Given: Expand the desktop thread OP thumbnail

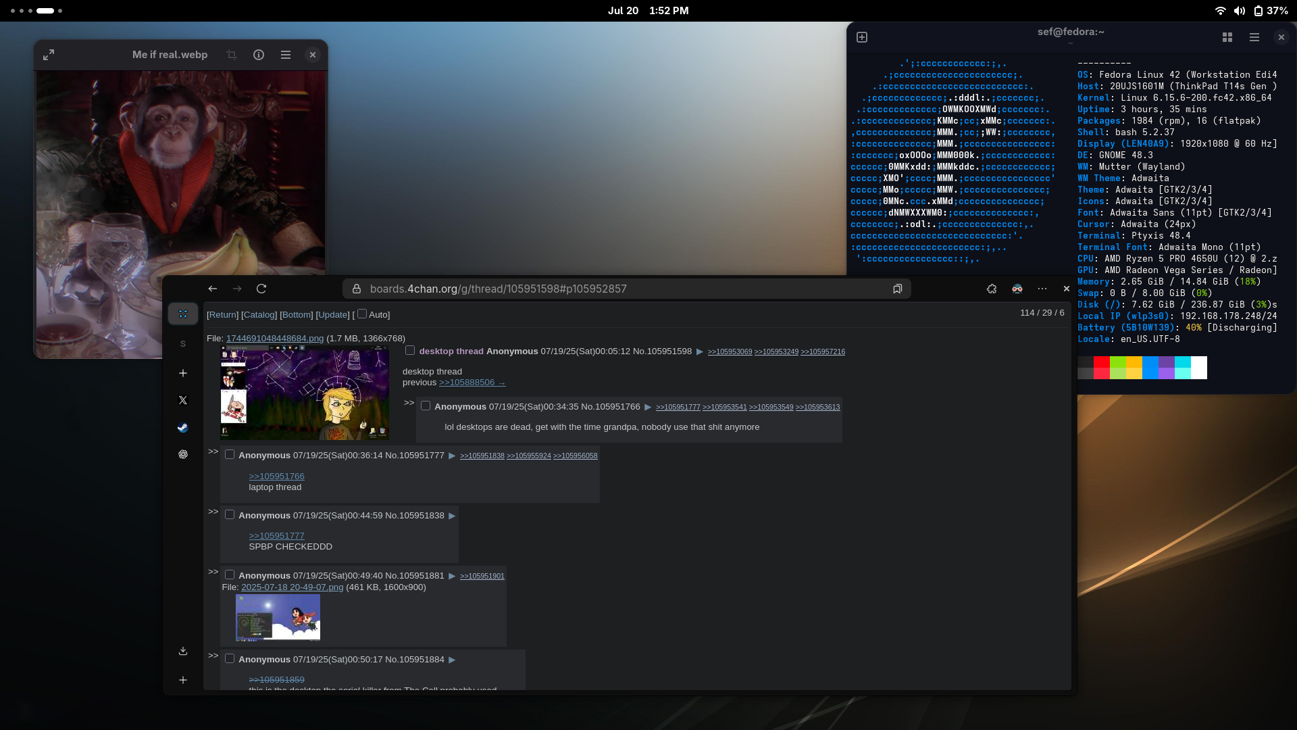Looking at the screenshot, I should pos(305,393).
